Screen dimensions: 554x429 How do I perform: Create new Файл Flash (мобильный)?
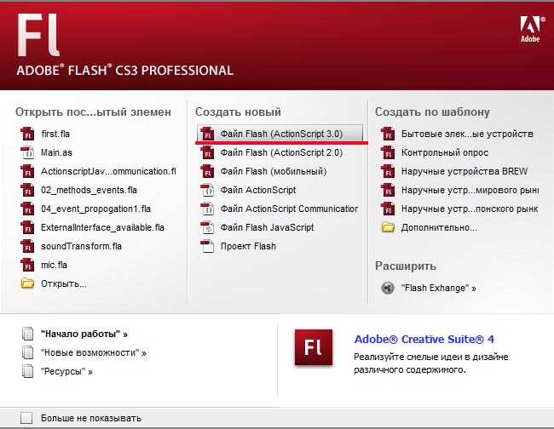[274, 171]
